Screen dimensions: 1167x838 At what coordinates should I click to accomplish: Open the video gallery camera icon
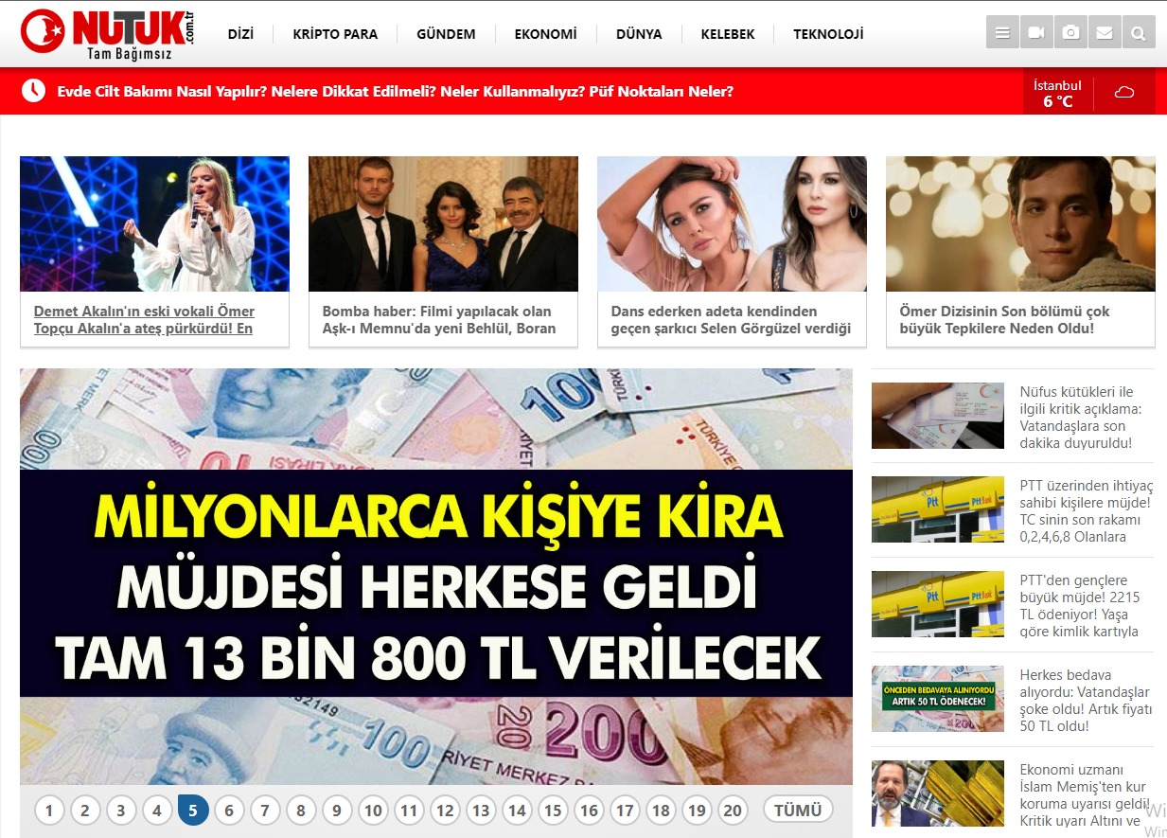(x=1036, y=33)
